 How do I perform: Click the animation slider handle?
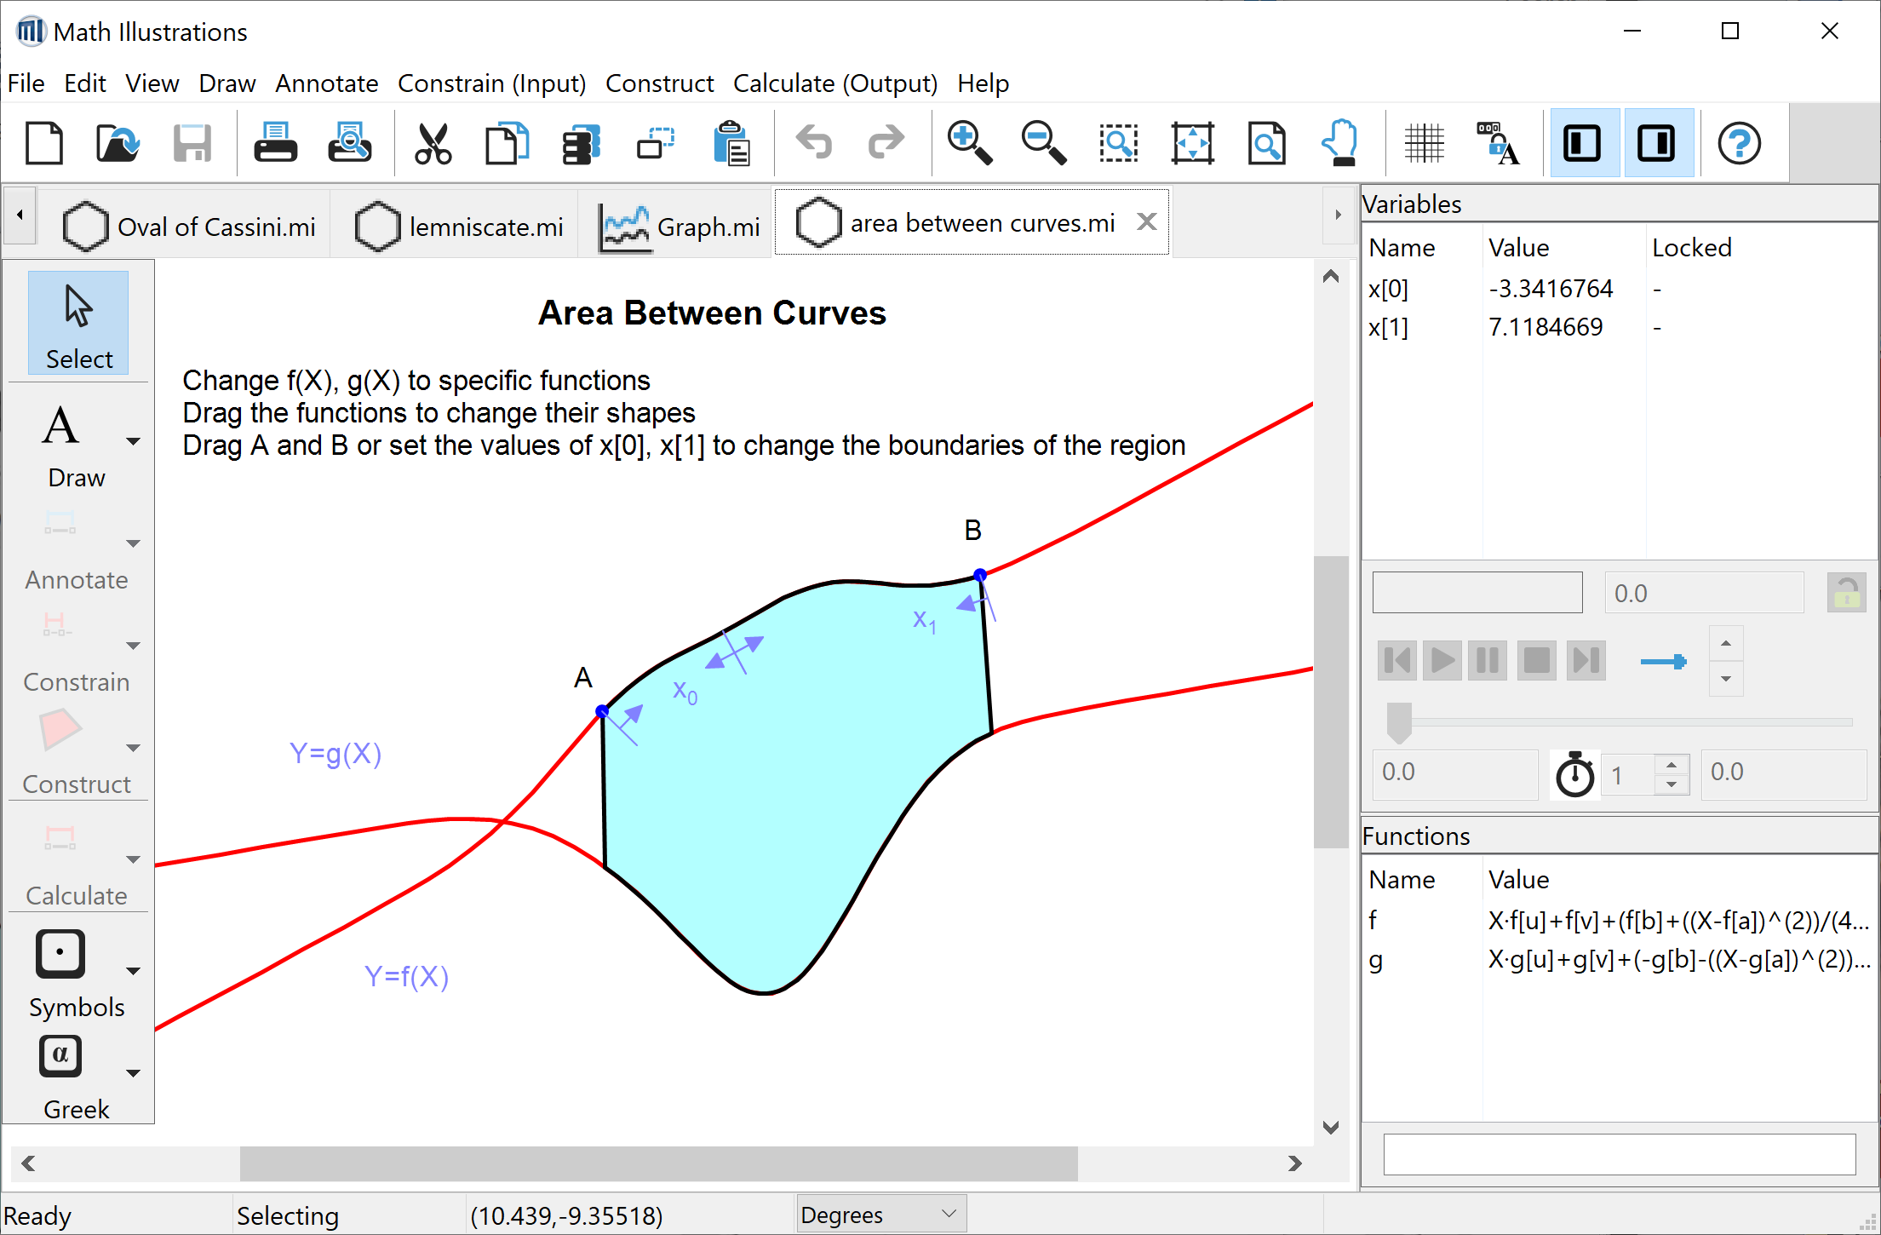[1399, 721]
